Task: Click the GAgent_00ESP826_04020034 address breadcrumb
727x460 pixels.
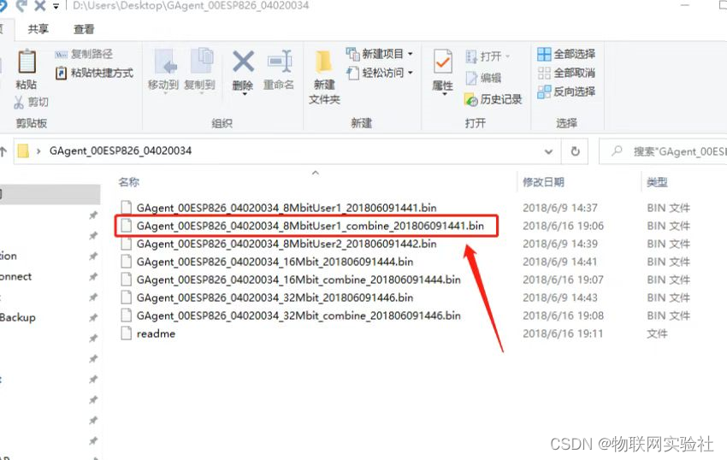Action: 121,150
